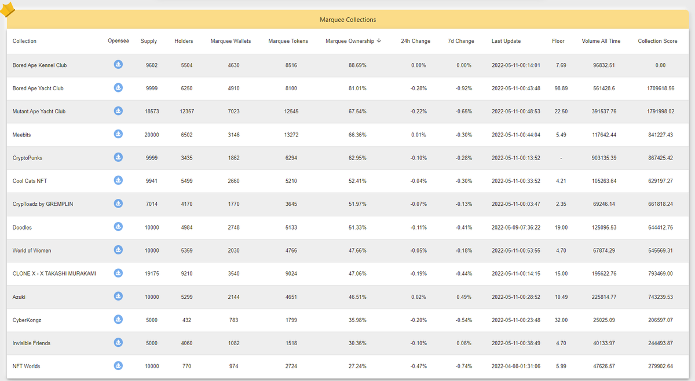Sort table by Holders column header

184,41
